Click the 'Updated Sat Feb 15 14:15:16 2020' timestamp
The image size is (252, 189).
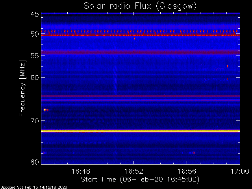pyautogui.click(x=34, y=187)
